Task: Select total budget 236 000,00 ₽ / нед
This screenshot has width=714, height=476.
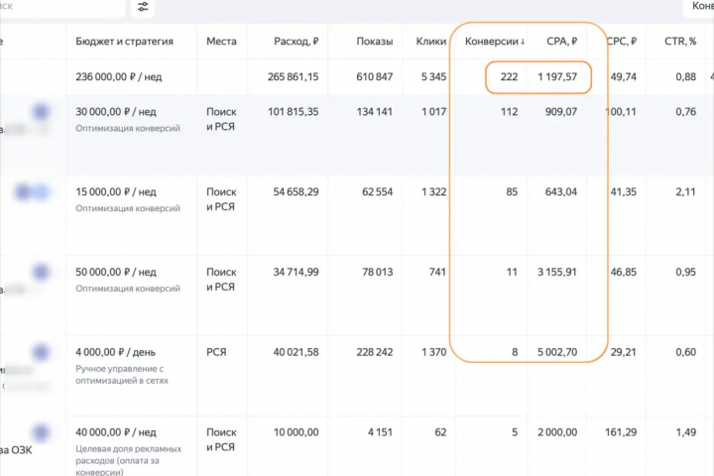Action: pyautogui.click(x=118, y=77)
